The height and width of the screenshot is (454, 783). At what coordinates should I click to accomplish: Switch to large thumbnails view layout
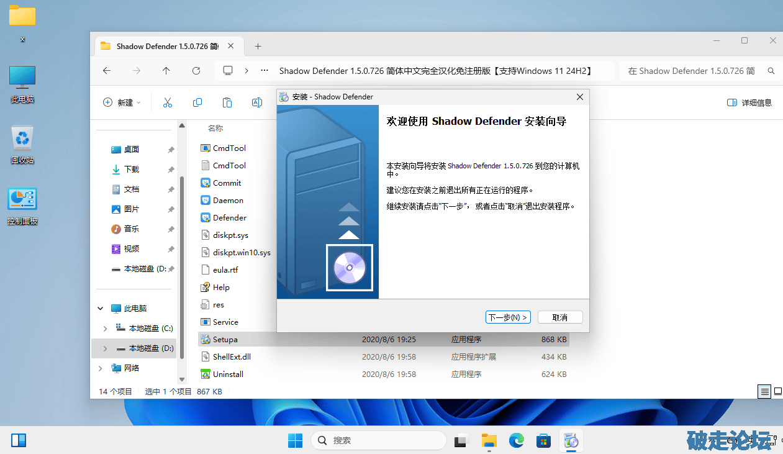tap(777, 392)
